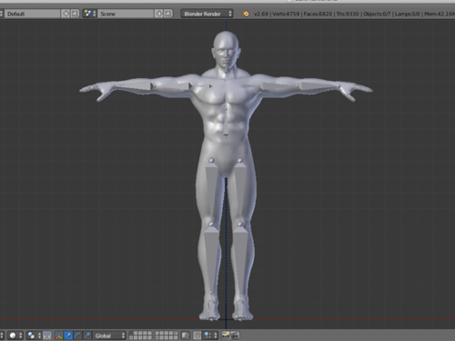Click the second group of layer buttons
The image size is (455, 341).
(167, 336)
